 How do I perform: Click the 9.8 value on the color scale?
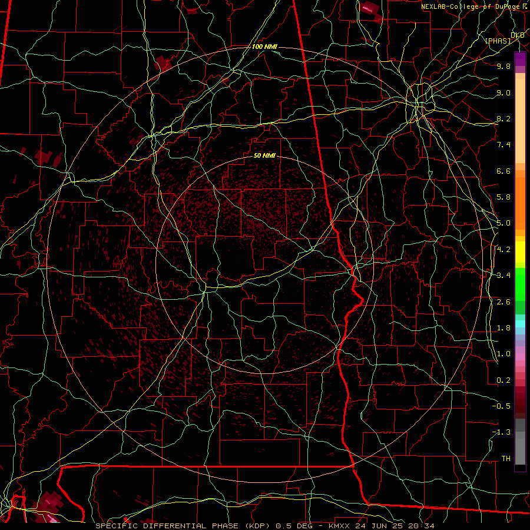coord(503,66)
